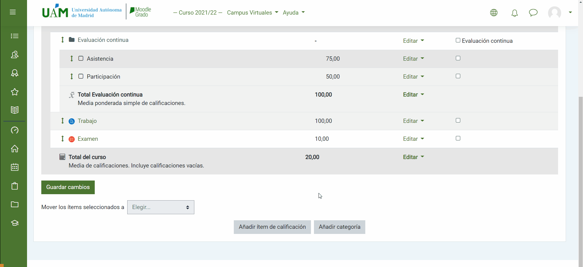The image size is (583, 267).
Task: Click the dashboard gauge icon in the sidebar
Action: (x=15, y=130)
